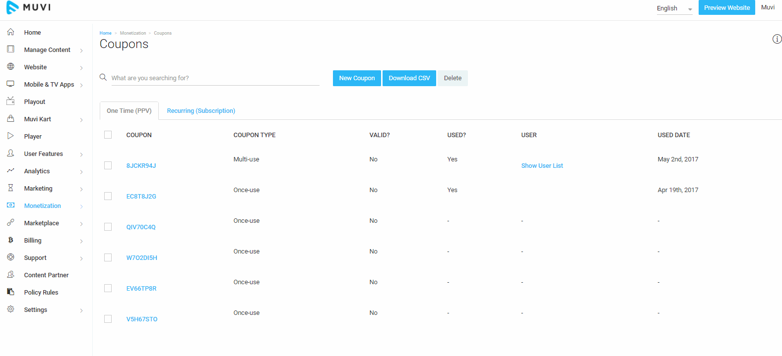Select the checkbox for coupon QIV70C4Q
The height and width of the screenshot is (356, 782).
[108, 227]
